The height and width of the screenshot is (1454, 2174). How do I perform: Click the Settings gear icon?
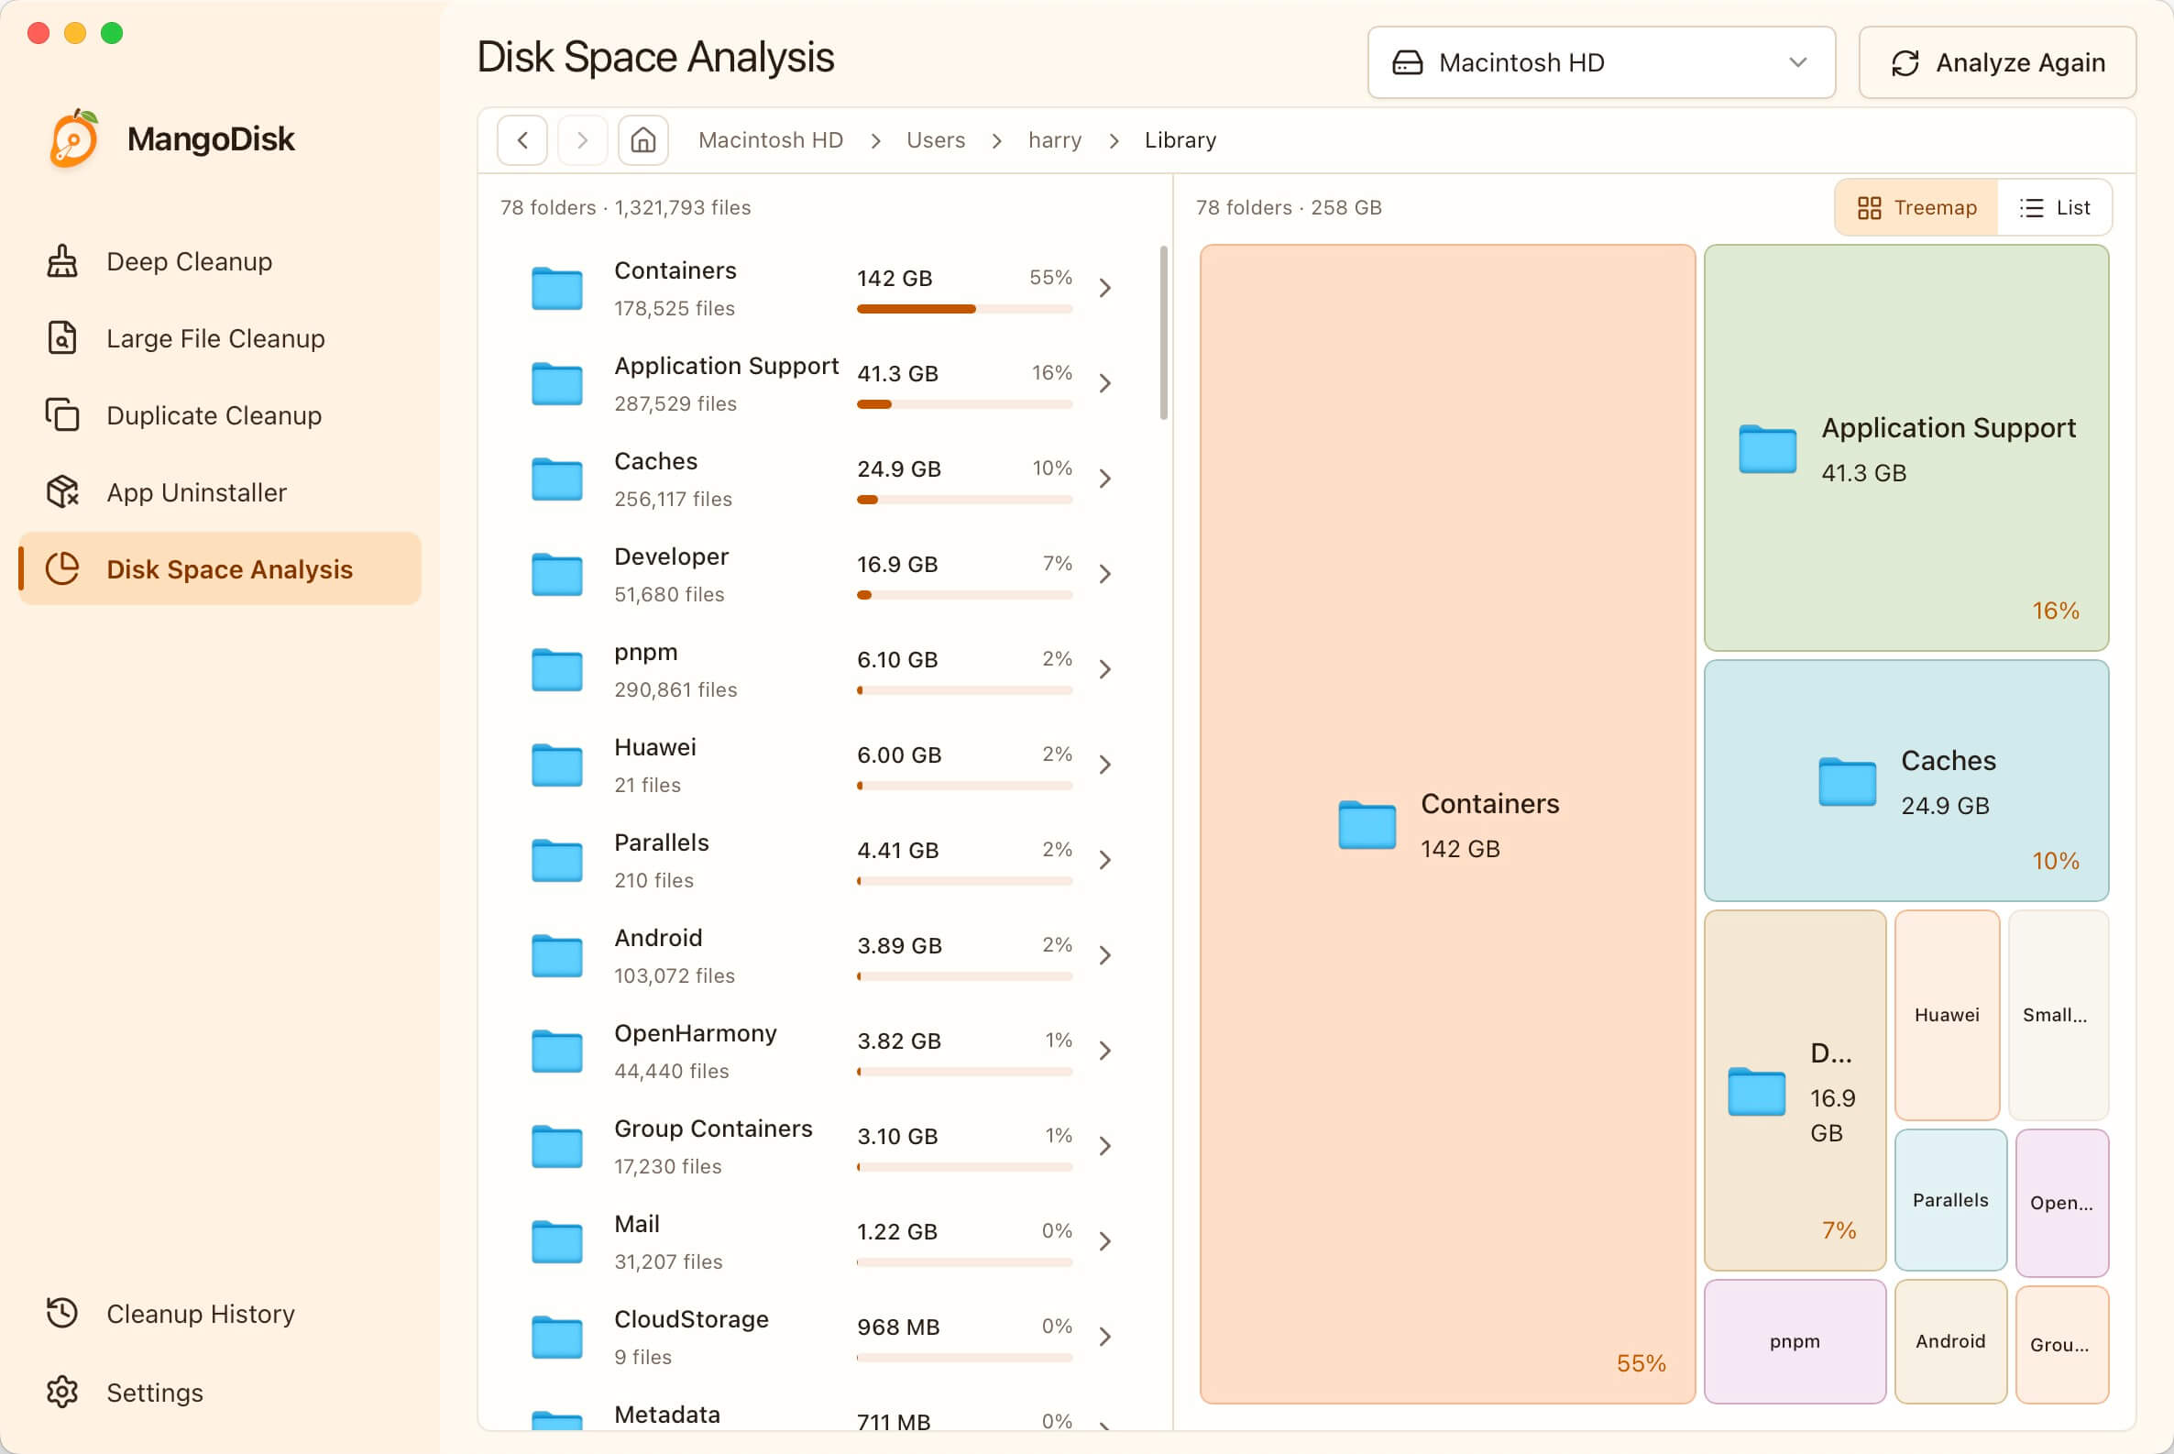[62, 1393]
